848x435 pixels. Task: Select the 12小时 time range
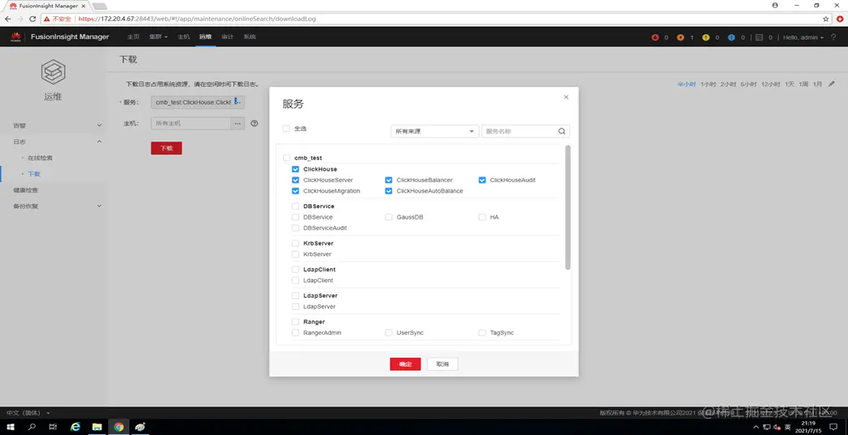[x=771, y=85]
